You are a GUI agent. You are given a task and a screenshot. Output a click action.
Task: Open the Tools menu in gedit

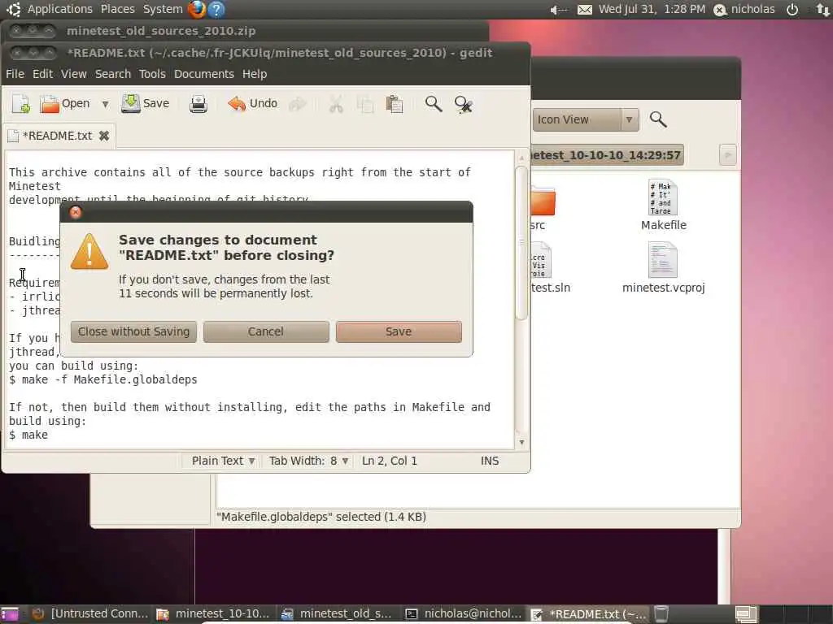click(152, 74)
